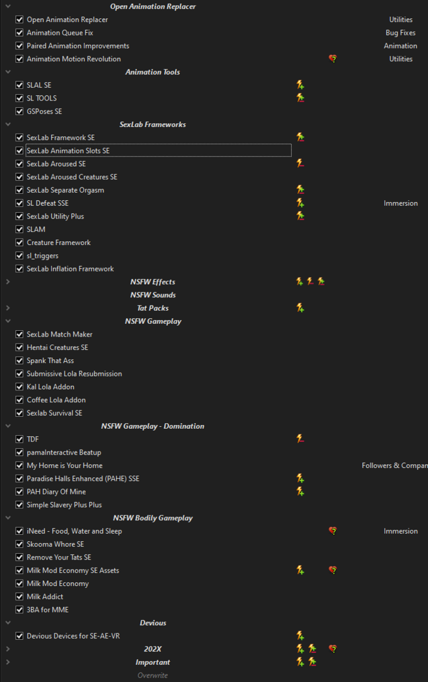Viewport: 428px width, 682px height.
Task: Click the conflict icon on PAH Diary Of Mine row
Action: (300, 491)
